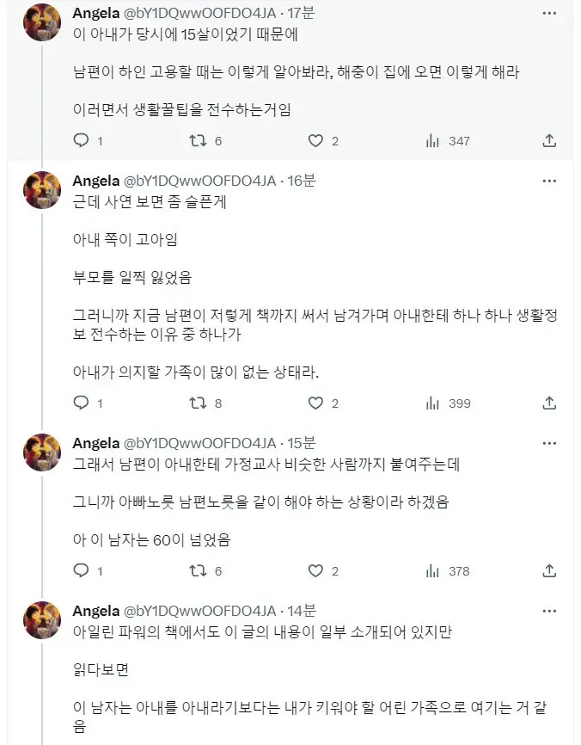Screen dimensions: 581x745
Task: View analytics of the 399-view tweet
Action: pyautogui.click(x=433, y=403)
